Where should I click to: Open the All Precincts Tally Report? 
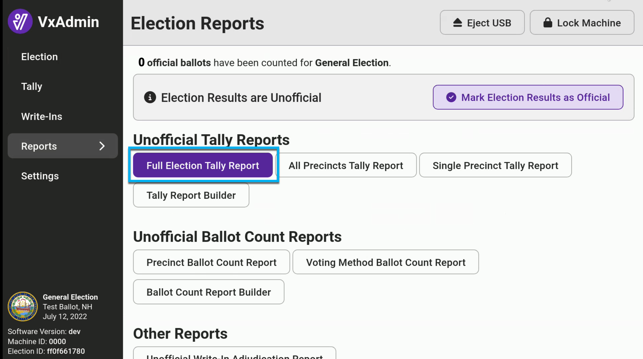346,165
